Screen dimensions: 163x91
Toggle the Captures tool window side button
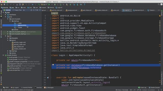[1, 34]
